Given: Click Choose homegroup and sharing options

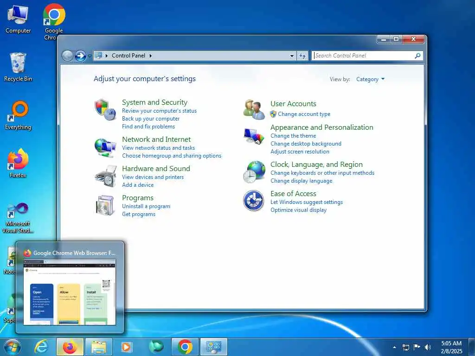Looking at the screenshot, I should point(172,156).
